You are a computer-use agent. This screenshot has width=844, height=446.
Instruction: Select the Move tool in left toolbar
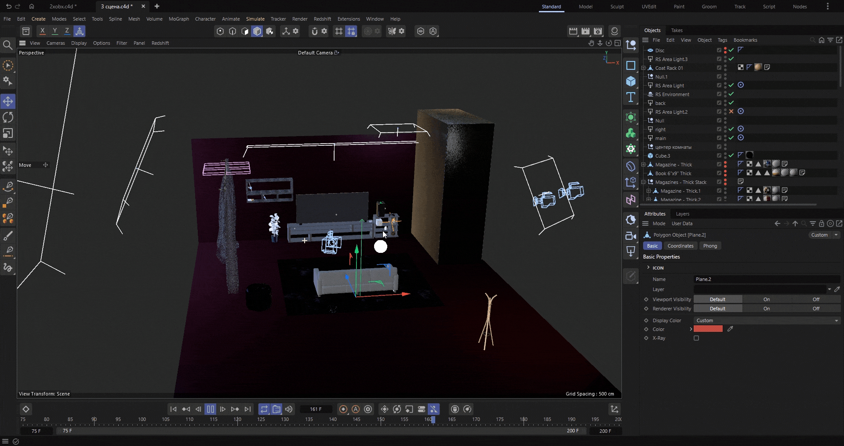pos(8,101)
